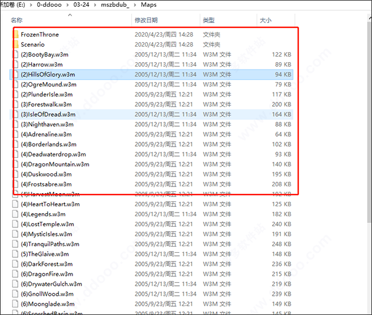372x315 pixels.
Task: Click the 248 KB size of TranquilPaths
Action: pos(281,244)
